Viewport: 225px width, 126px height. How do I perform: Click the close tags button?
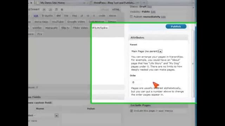[x=41, y=22]
